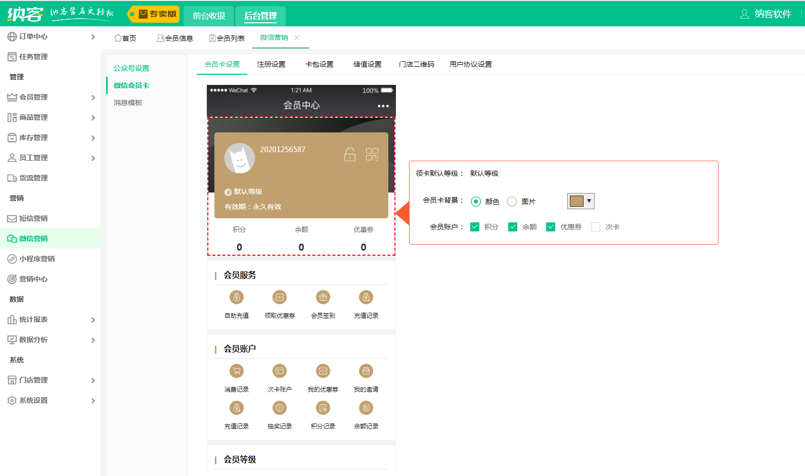The image size is (805, 476).
Task: Tap the 消费记录 shopping cart icon
Action: coord(236,371)
